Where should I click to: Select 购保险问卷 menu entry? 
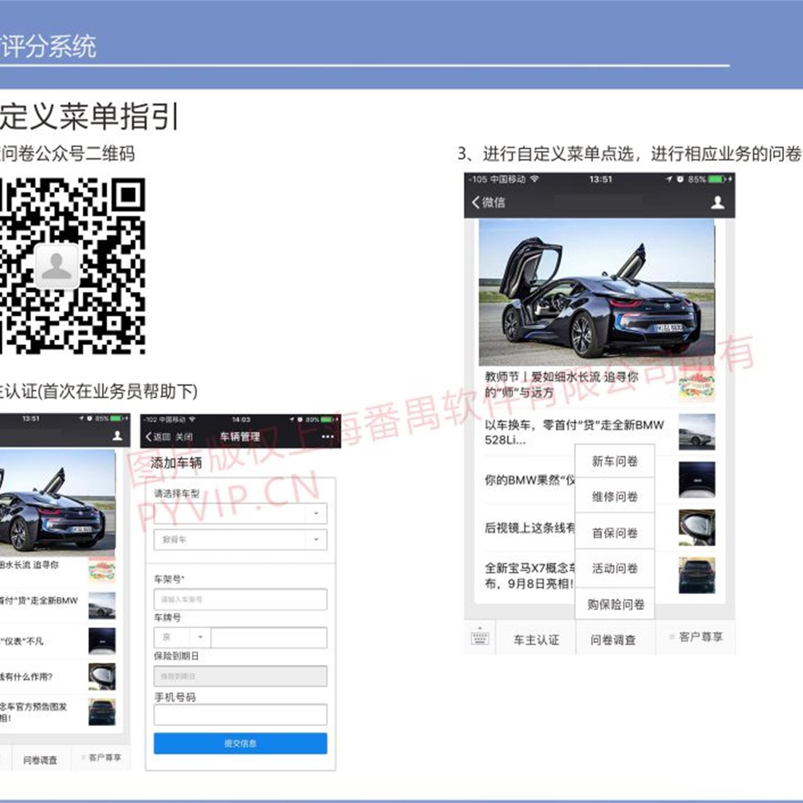(x=615, y=604)
